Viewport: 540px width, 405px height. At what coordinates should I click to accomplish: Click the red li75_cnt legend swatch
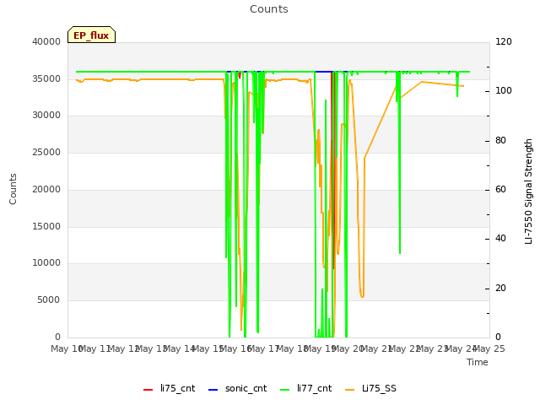click(148, 390)
